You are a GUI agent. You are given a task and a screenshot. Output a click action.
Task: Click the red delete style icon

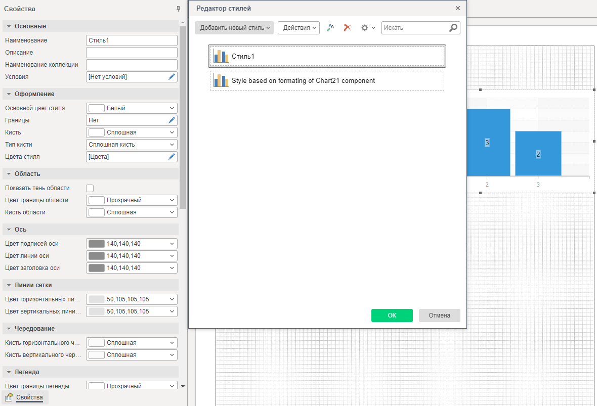347,28
